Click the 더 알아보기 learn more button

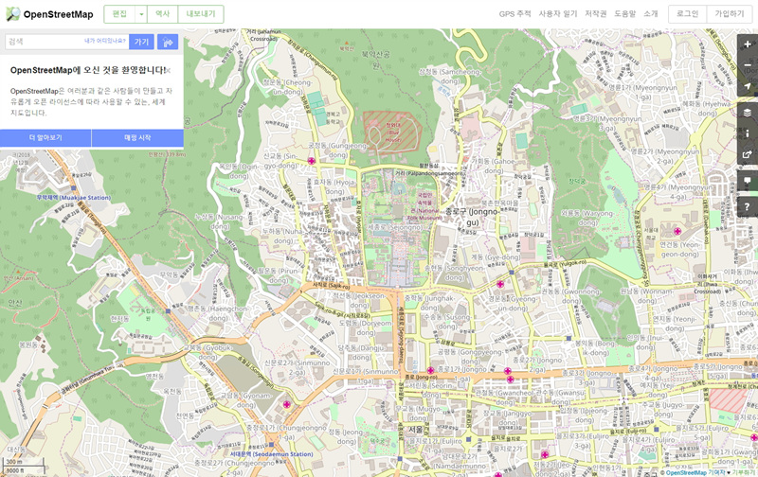click(45, 137)
